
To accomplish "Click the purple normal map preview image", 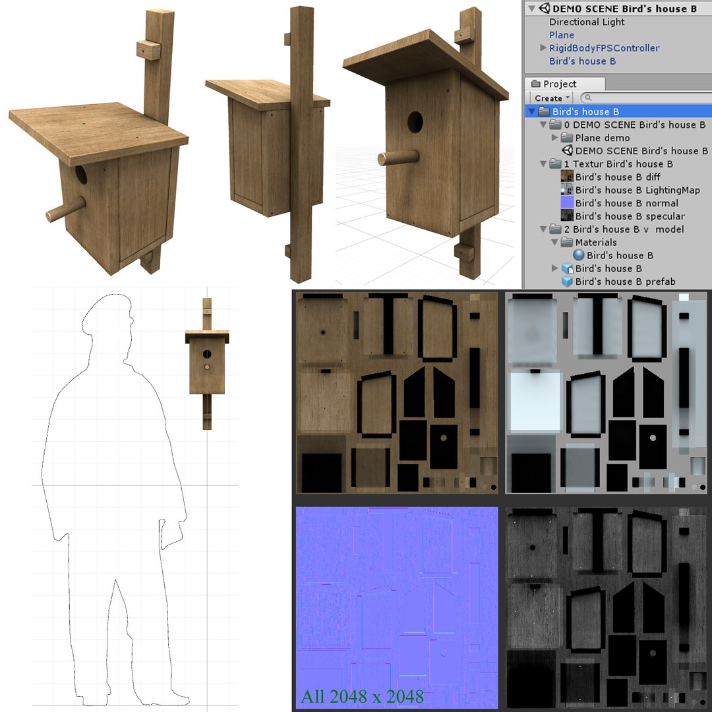I will coord(397,608).
